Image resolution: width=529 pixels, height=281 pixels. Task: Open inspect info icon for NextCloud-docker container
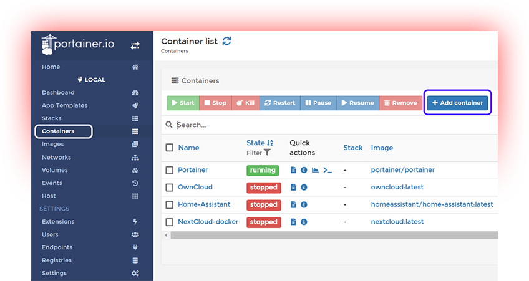304,222
